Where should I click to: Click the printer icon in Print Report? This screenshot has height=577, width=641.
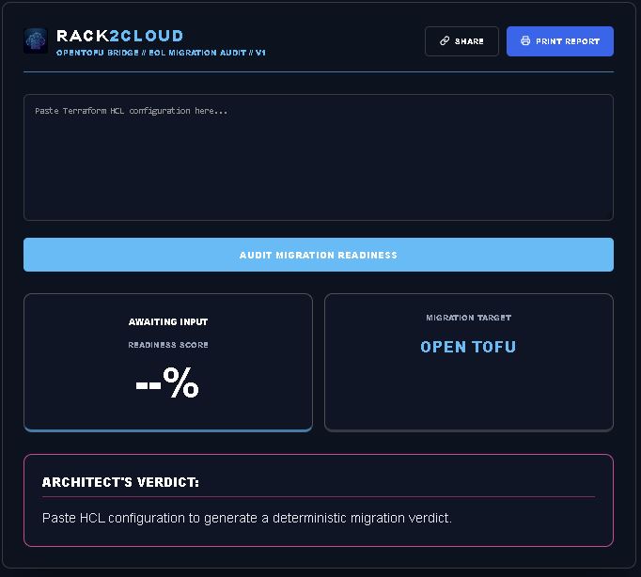[x=525, y=41]
